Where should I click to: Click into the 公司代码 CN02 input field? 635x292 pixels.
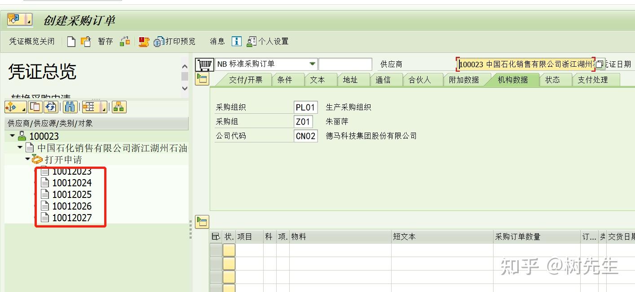click(305, 135)
